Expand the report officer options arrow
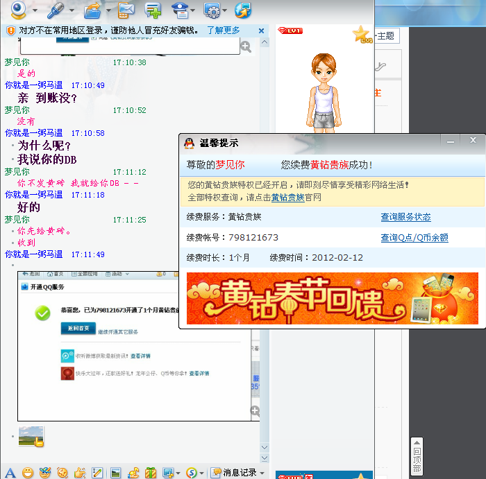This screenshot has height=479, width=486. (193, 10)
